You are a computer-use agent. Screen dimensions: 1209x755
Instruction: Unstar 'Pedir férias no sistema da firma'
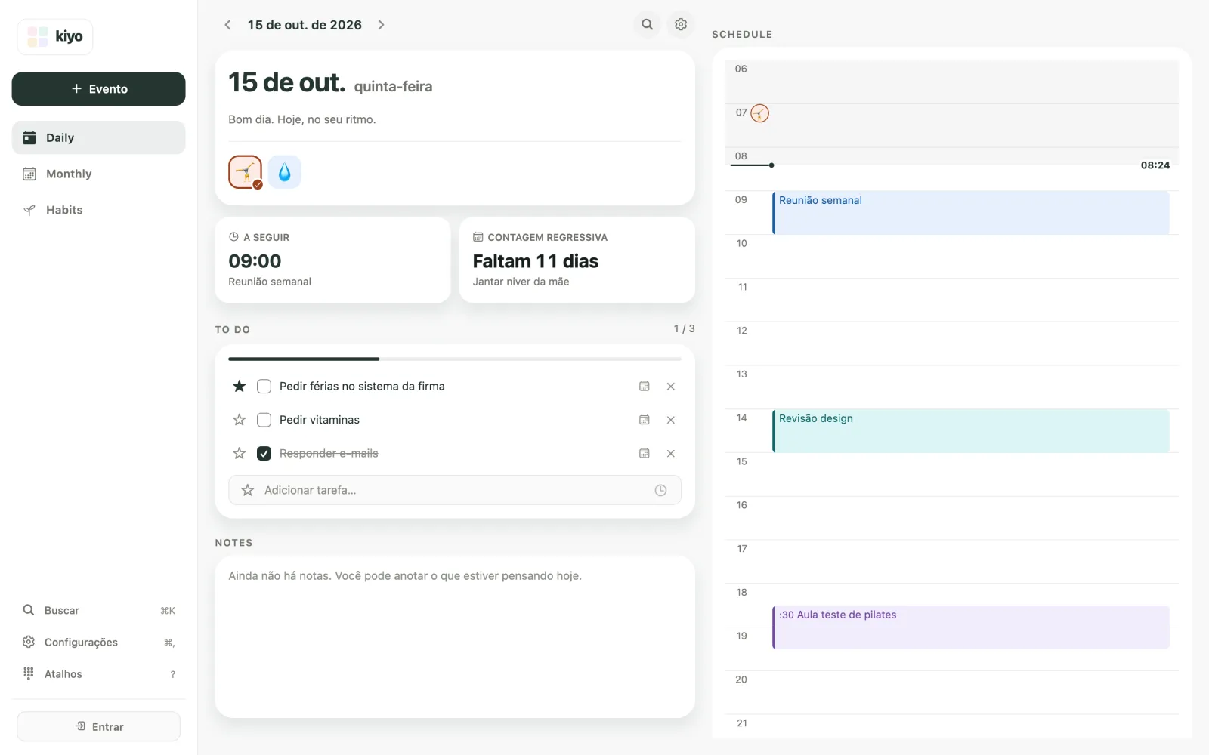(x=240, y=386)
